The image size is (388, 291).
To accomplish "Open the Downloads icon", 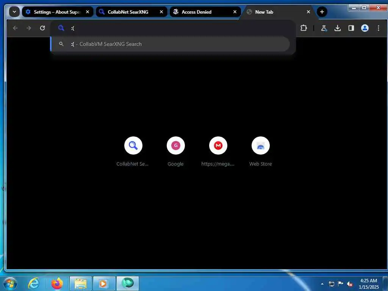I will pos(338,28).
